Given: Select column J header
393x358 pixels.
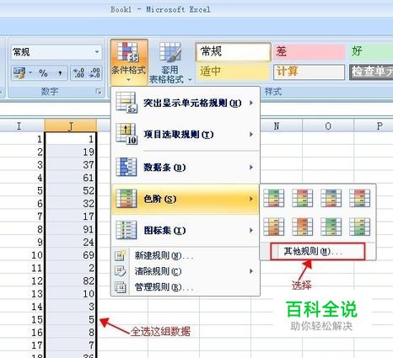Looking at the screenshot, I should [71, 126].
